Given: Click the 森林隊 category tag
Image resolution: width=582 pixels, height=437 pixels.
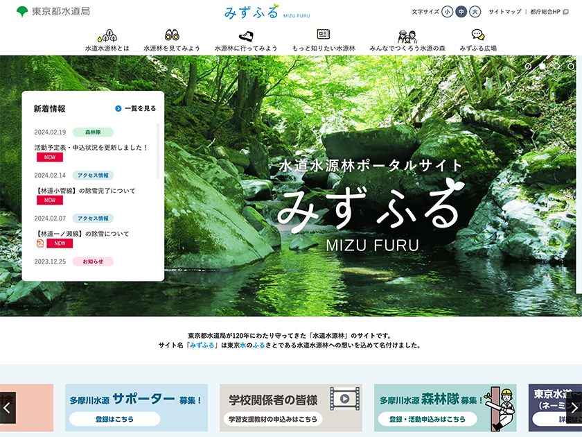Looking at the screenshot, I should pos(93,132).
